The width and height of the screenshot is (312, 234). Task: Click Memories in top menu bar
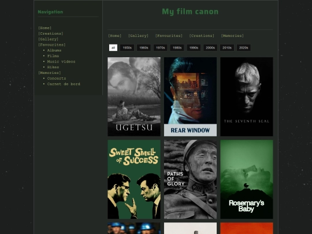pos(232,36)
